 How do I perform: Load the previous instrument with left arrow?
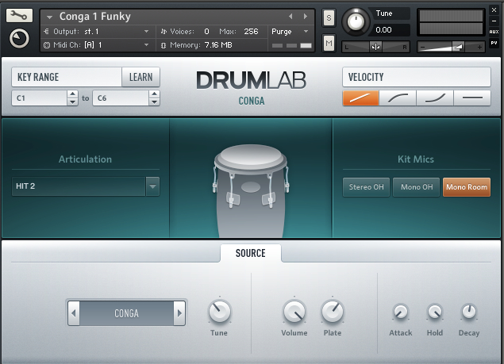pyautogui.click(x=290, y=16)
